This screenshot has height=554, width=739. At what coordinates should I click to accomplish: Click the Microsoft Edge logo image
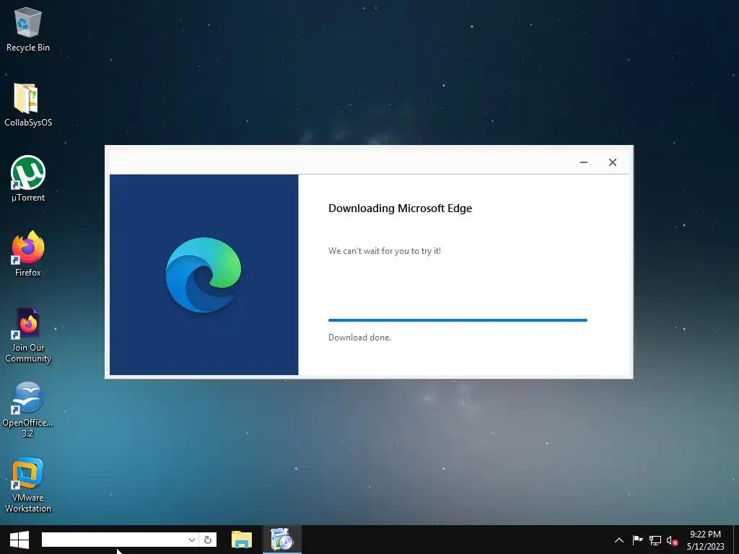[x=203, y=275]
